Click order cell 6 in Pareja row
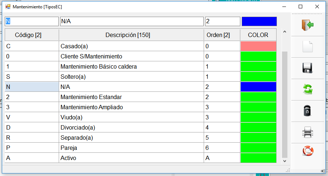The height and width of the screenshot is (176, 328). coord(222,148)
